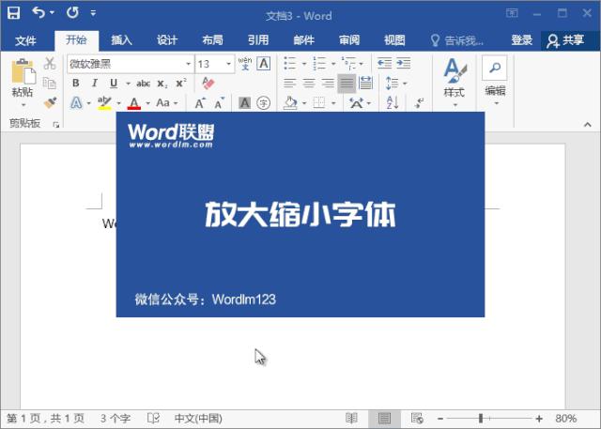The height and width of the screenshot is (429, 601).
Task: Toggle superscript formatting
Action: pos(181,84)
